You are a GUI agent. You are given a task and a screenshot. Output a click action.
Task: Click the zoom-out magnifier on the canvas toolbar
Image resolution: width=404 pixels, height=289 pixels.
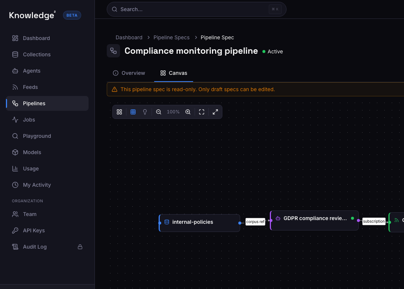click(158, 112)
